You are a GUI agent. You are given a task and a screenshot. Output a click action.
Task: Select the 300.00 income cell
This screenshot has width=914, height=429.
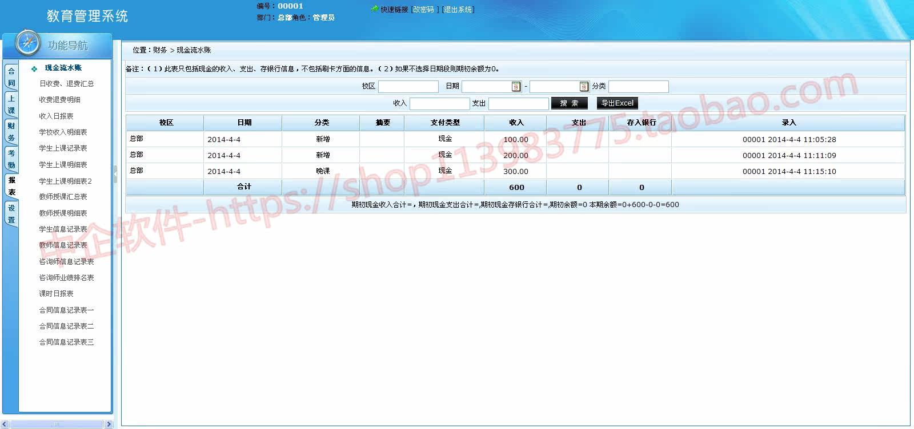tap(516, 171)
